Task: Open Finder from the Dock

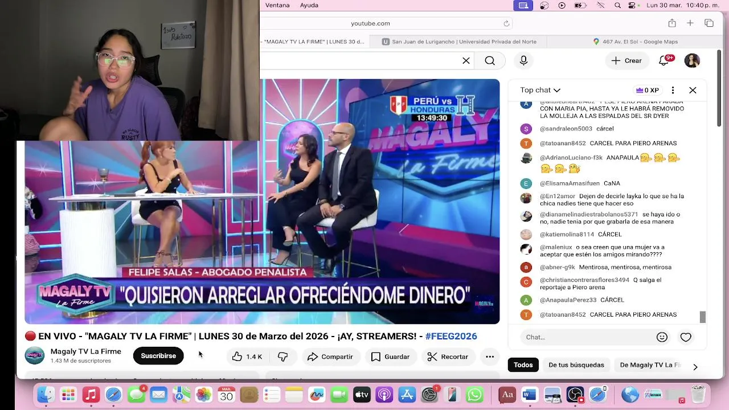Action: (46, 394)
